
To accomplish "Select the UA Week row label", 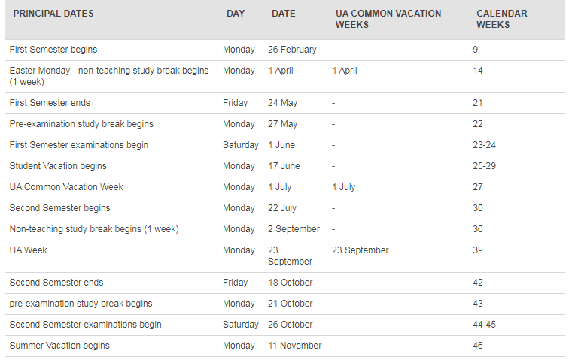I will tap(28, 250).
